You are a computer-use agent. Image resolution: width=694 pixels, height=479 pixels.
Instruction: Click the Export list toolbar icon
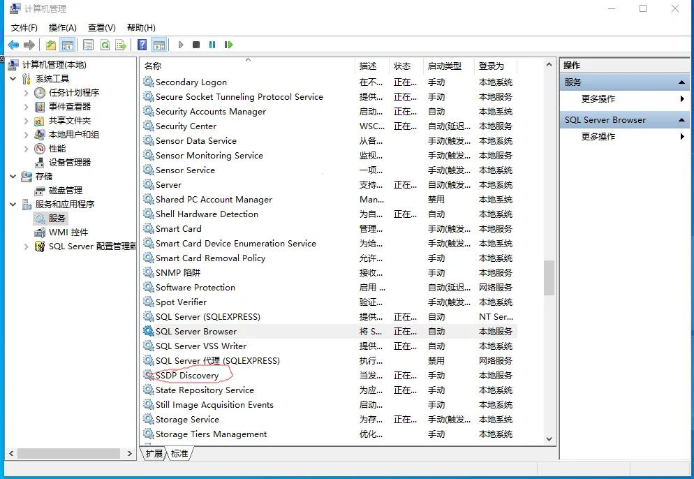click(x=121, y=45)
